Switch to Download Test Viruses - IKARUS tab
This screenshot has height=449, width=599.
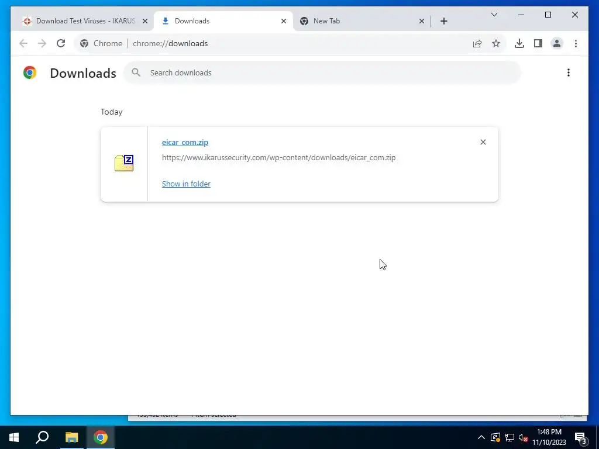82,21
